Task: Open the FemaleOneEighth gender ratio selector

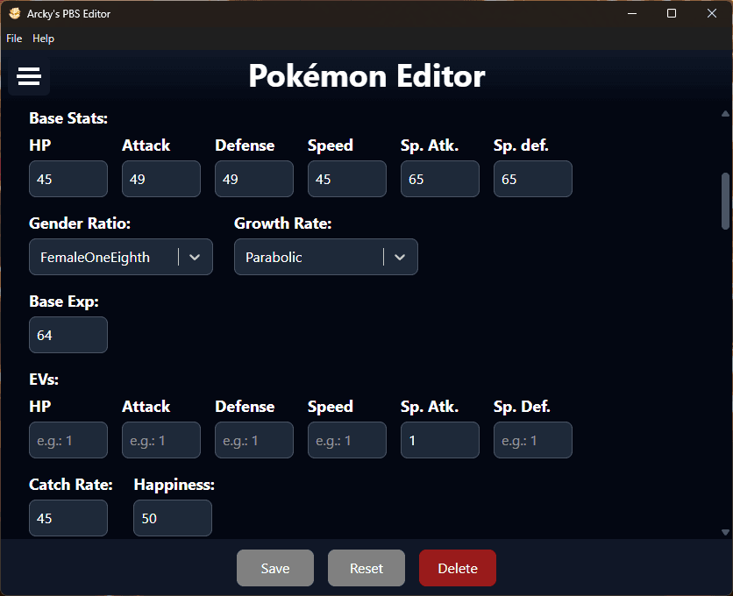Action: (105, 257)
